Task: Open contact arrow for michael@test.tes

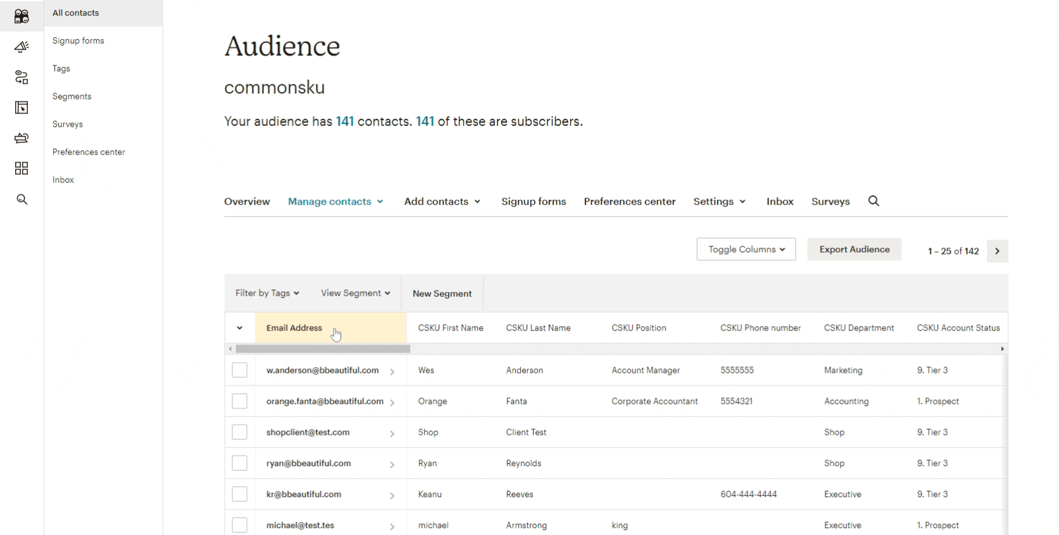Action: coord(392,527)
